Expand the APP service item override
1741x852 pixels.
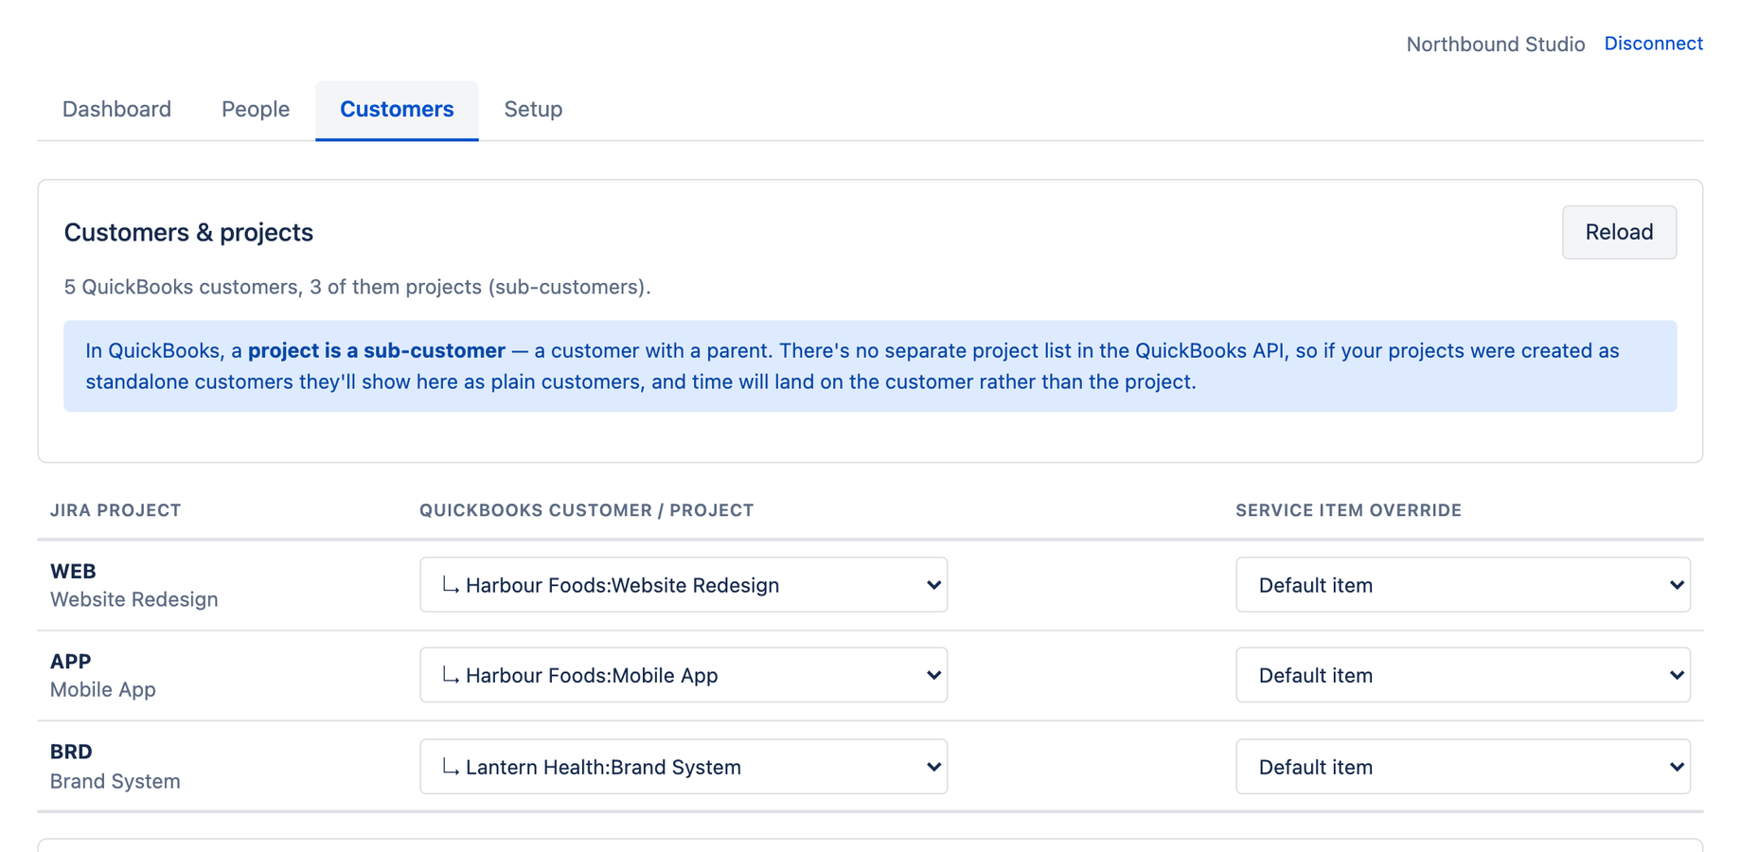(x=1463, y=675)
